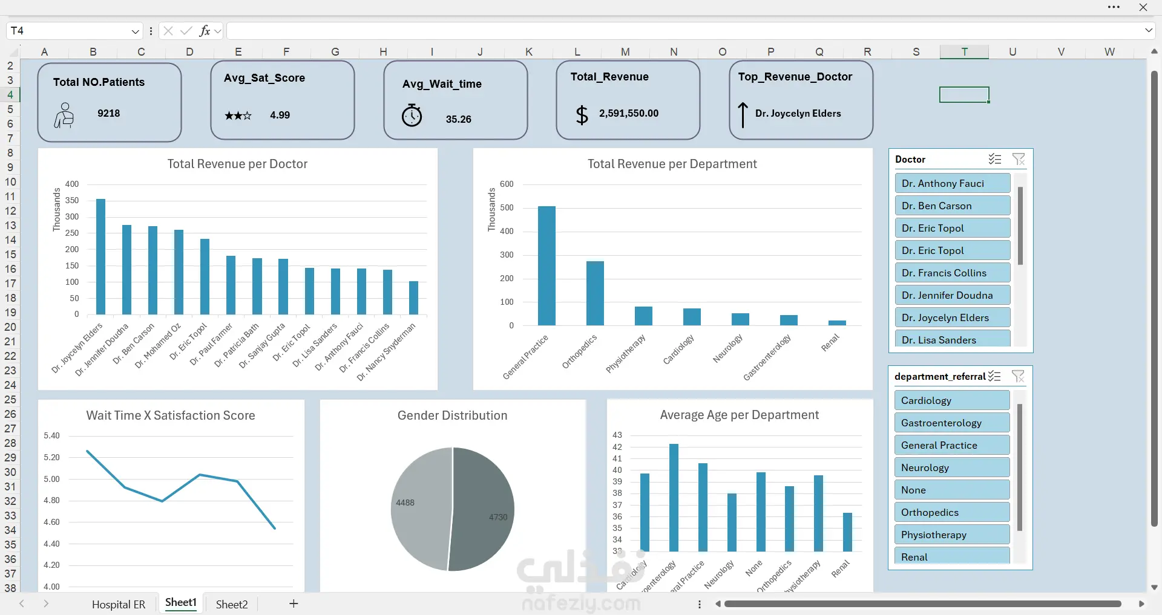
Task: Select Neurology in department slicer
Action: 952,467
